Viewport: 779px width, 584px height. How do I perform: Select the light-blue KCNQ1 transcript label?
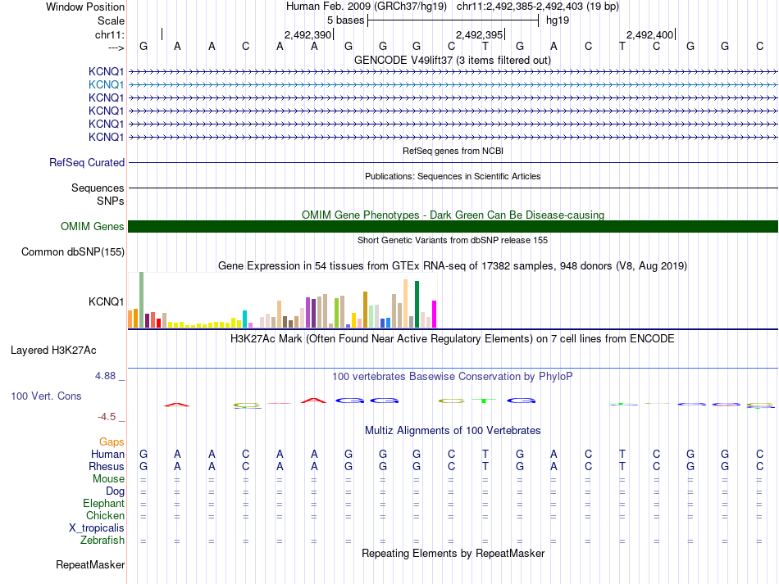[106, 85]
